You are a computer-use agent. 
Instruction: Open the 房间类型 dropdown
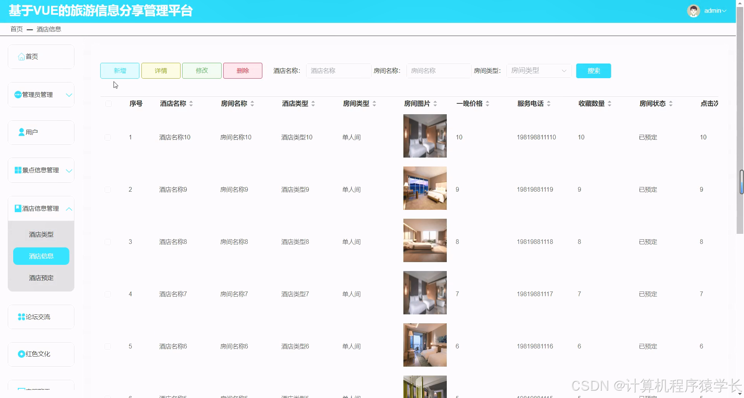(x=539, y=70)
